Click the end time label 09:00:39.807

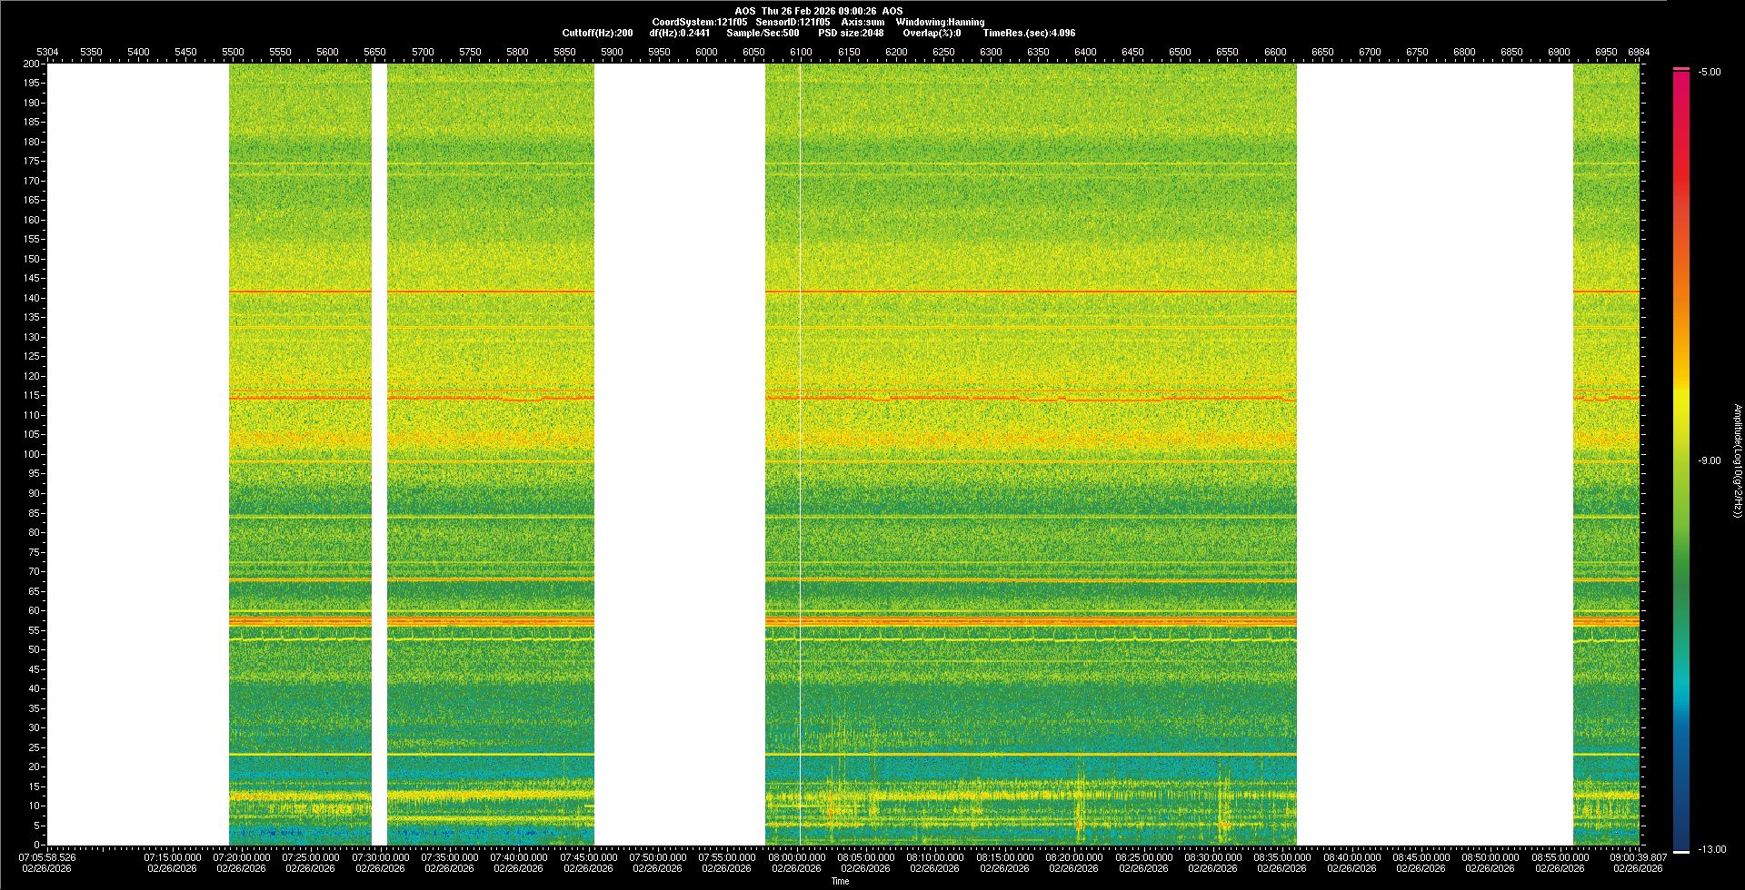click(x=1638, y=856)
